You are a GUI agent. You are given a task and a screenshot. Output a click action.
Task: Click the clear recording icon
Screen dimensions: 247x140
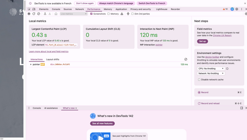pos(39,14)
